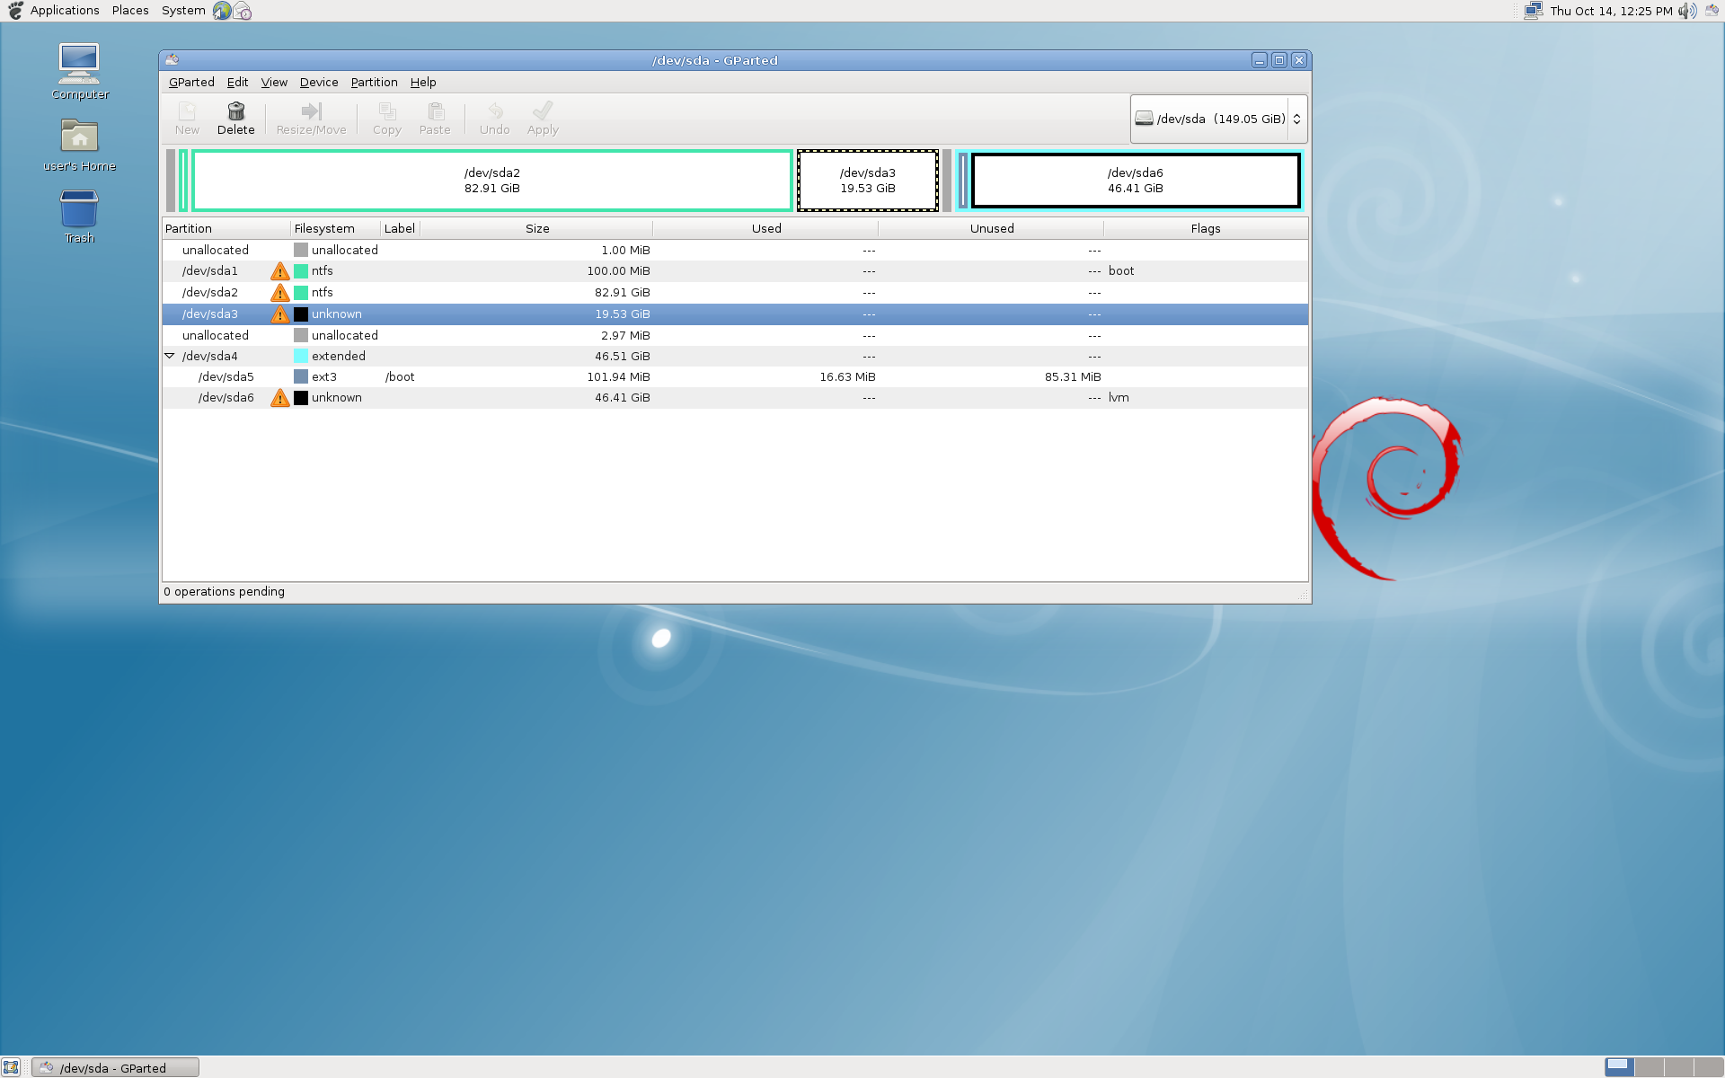Image resolution: width=1725 pixels, height=1078 pixels.
Task: Click the boot flag on /dev/sda1
Action: point(1121,271)
